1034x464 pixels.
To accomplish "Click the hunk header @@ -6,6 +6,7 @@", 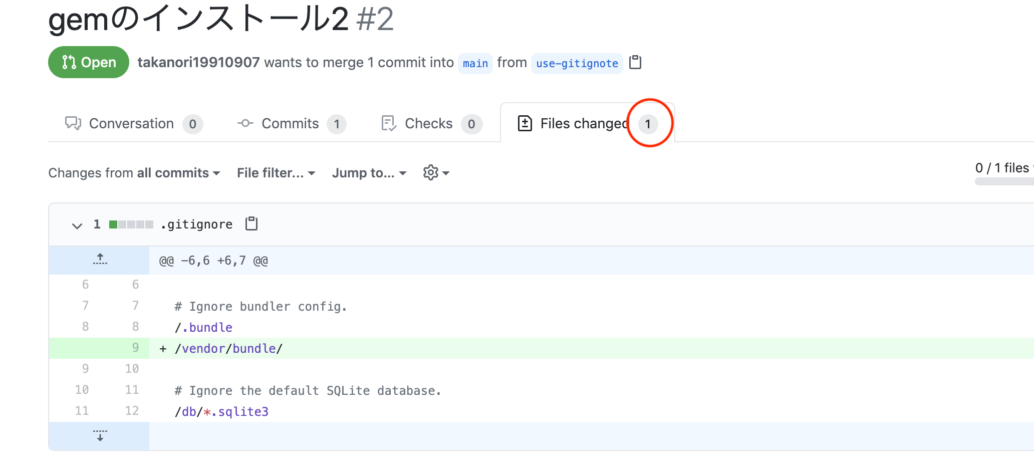I will pyautogui.click(x=213, y=261).
